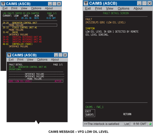The image size is (153, 134).
Task: Click the green status indicator in the status bar
Action: [150, 124]
